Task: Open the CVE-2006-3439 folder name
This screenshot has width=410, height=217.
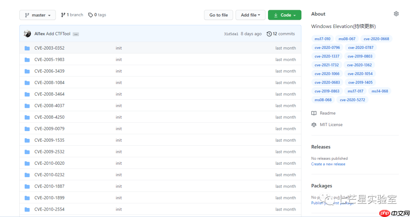Action: [x=49, y=71]
